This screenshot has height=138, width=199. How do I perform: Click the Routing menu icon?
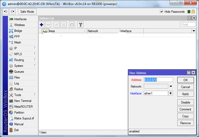pyautogui.click(x=11, y=60)
